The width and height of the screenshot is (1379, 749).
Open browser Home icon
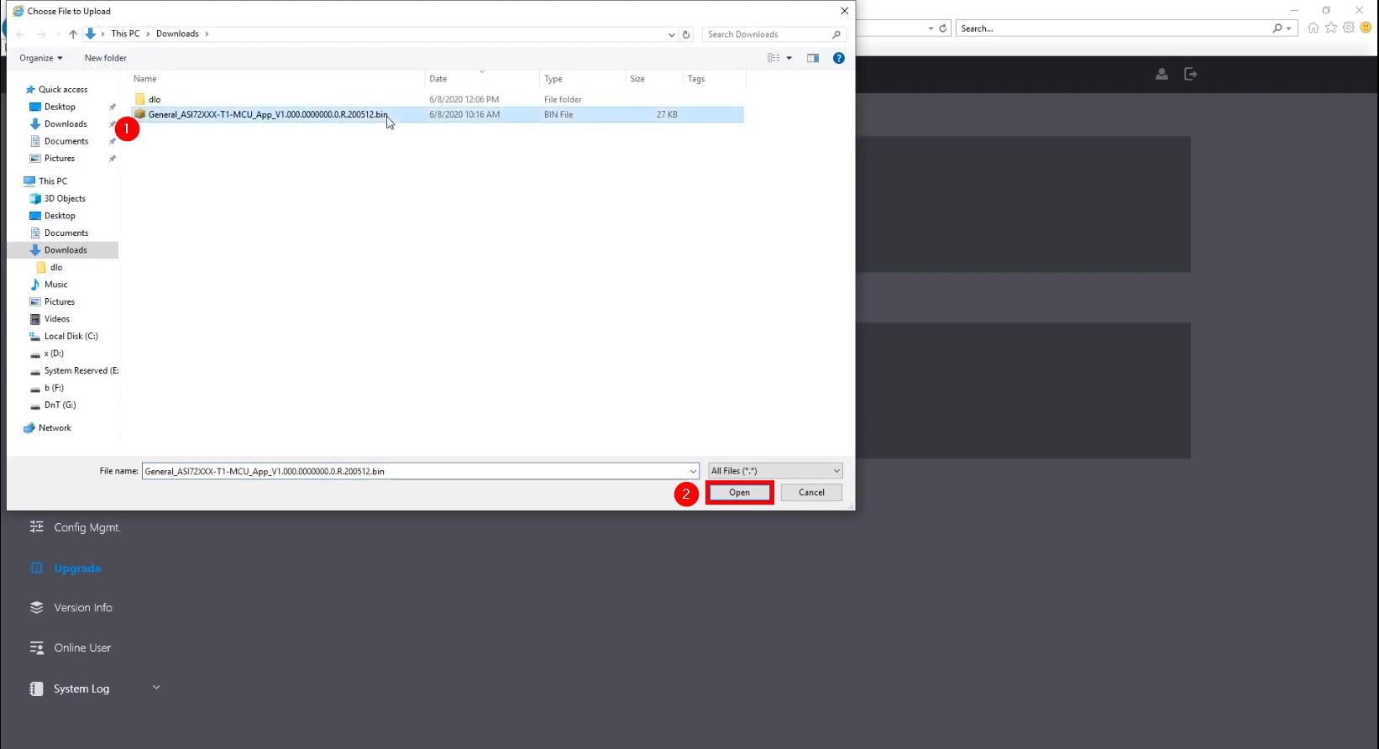tap(1313, 28)
